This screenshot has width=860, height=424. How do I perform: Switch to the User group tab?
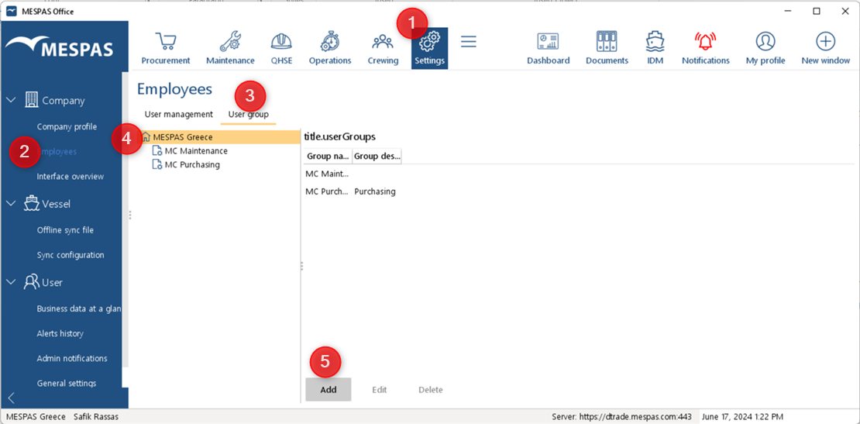click(x=249, y=115)
